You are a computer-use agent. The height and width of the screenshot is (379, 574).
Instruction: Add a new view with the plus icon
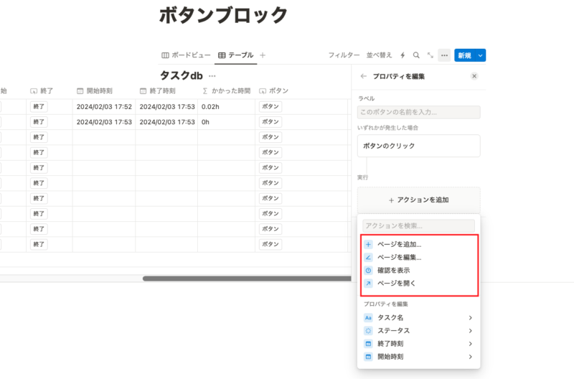tap(263, 55)
